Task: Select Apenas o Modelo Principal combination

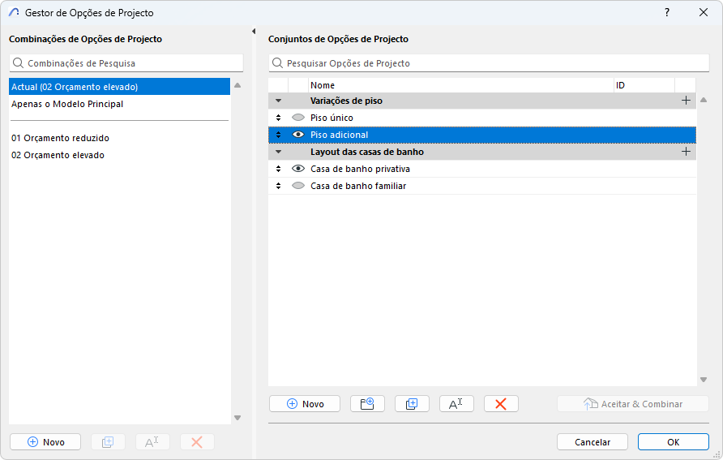Action: (67, 104)
